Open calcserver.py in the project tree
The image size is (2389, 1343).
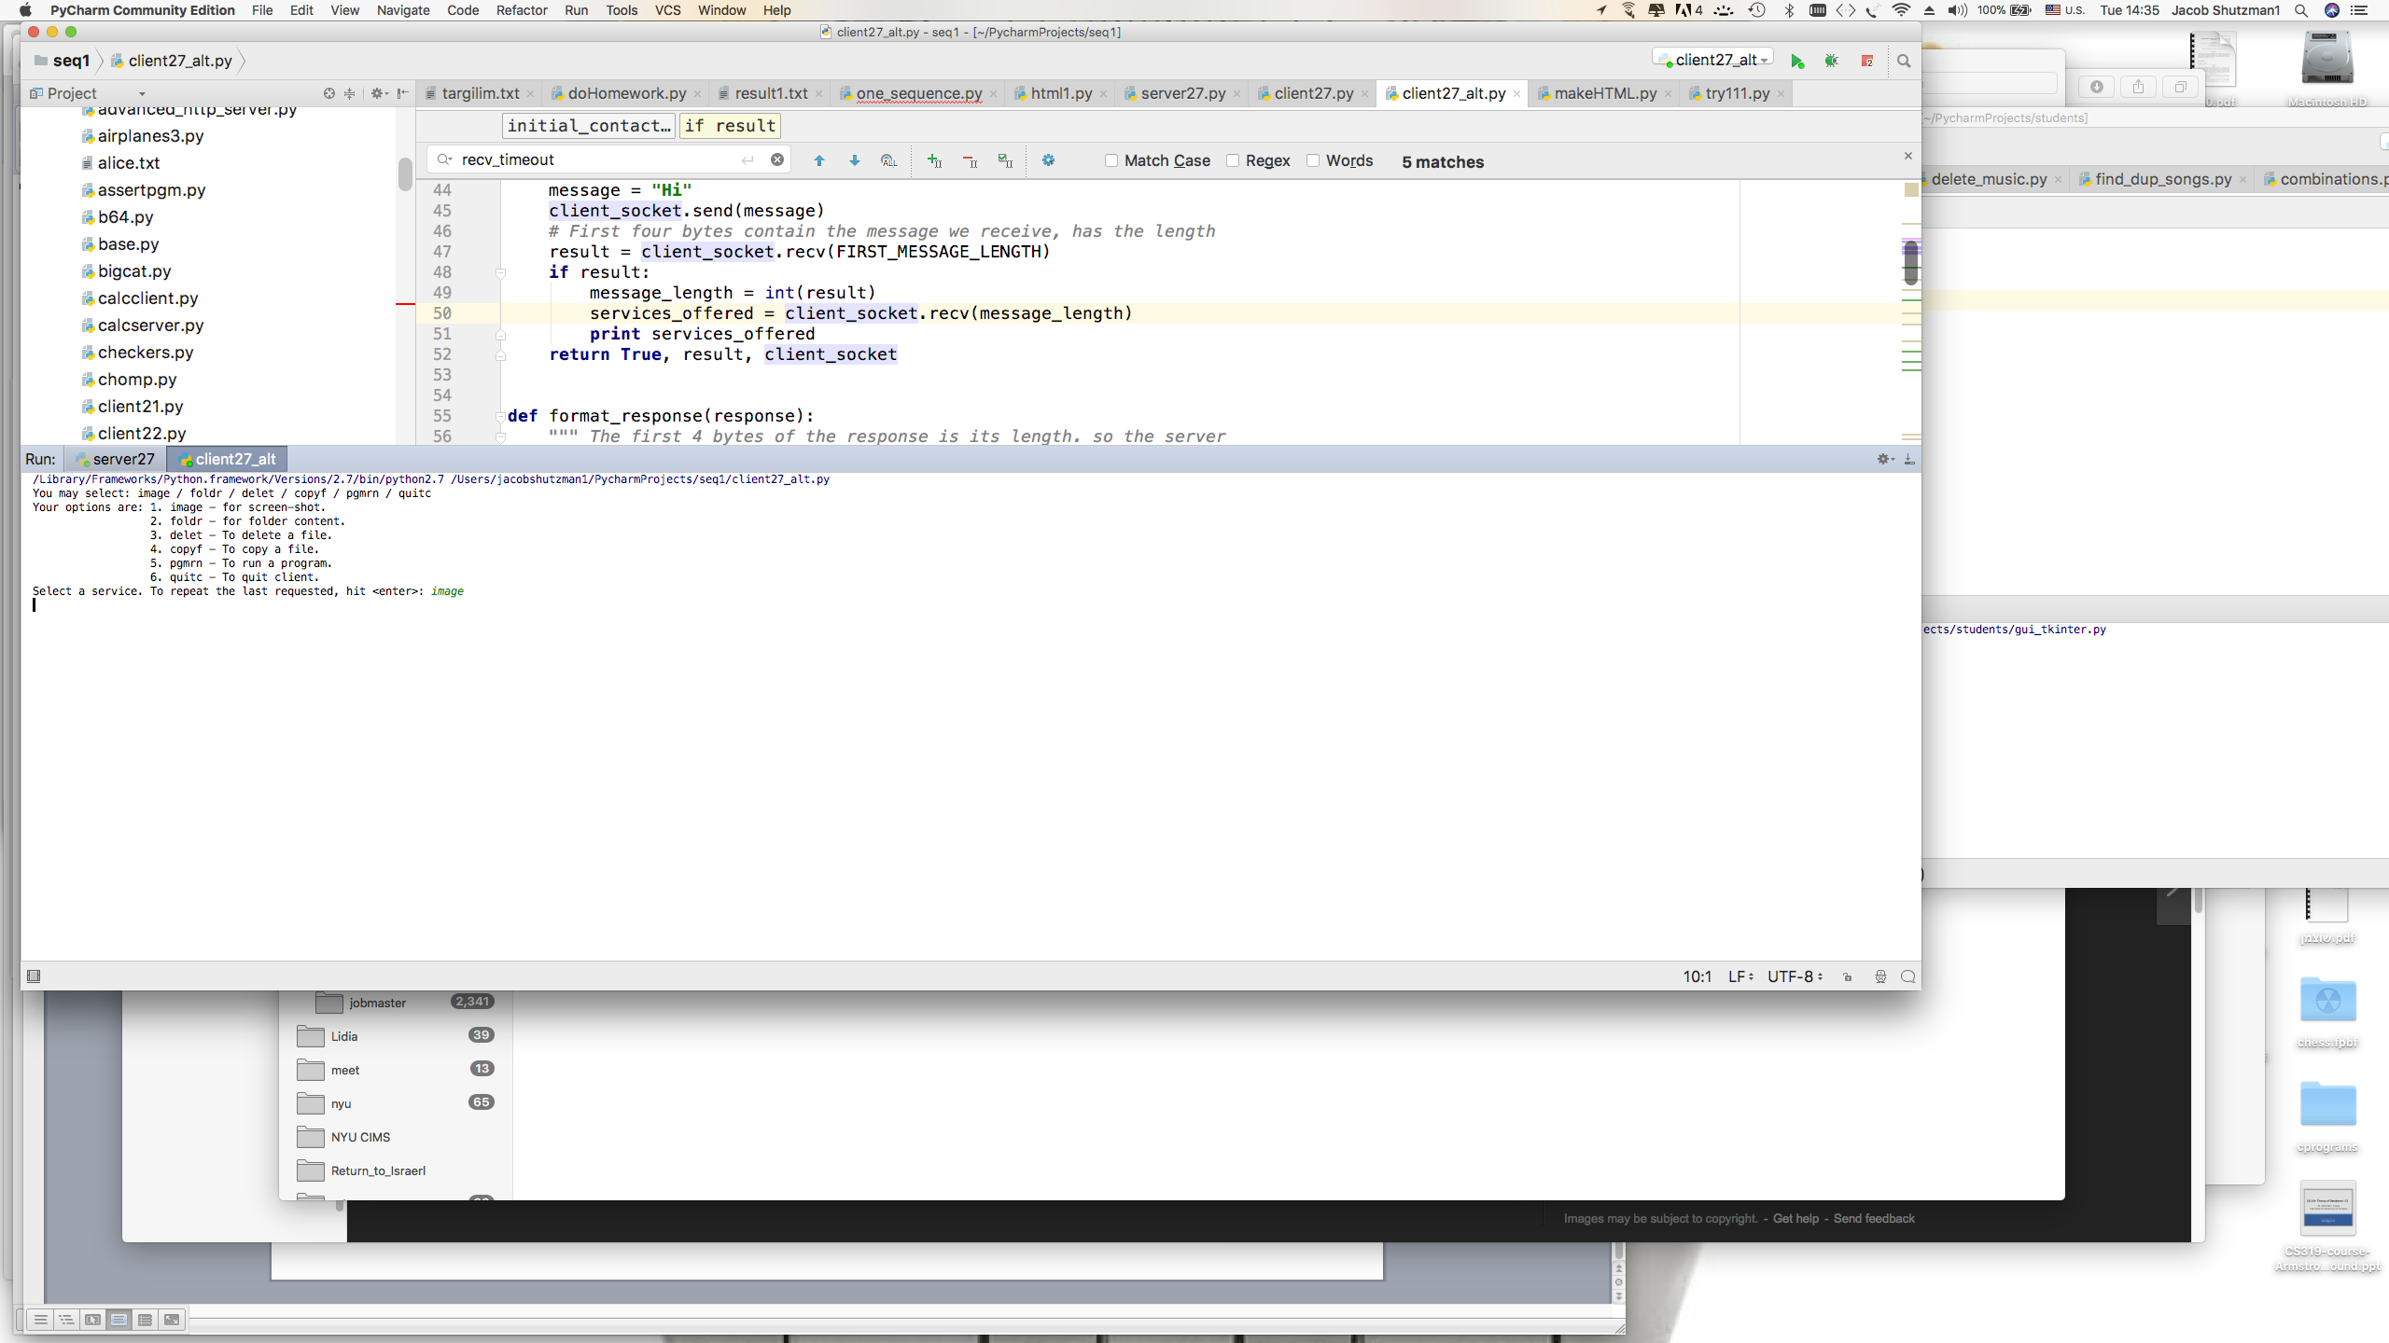[150, 325]
